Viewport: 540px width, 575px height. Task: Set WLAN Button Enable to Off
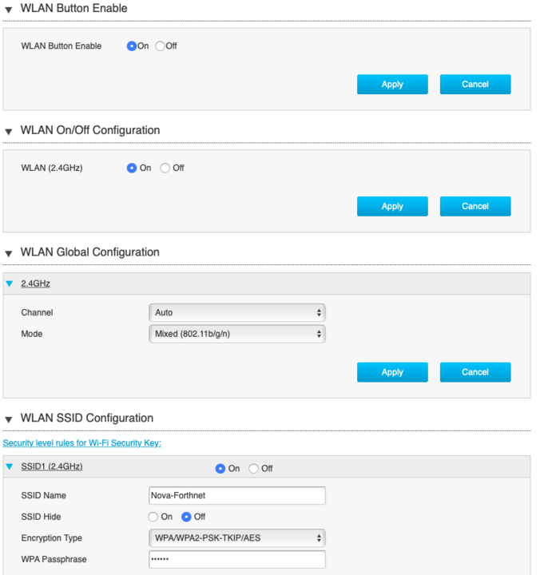tap(160, 46)
